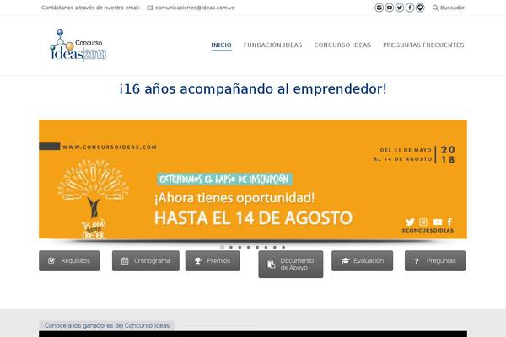This screenshot has width=506, height=337.
Task: Open the Periscope pin icon in header
Action: click(420, 8)
